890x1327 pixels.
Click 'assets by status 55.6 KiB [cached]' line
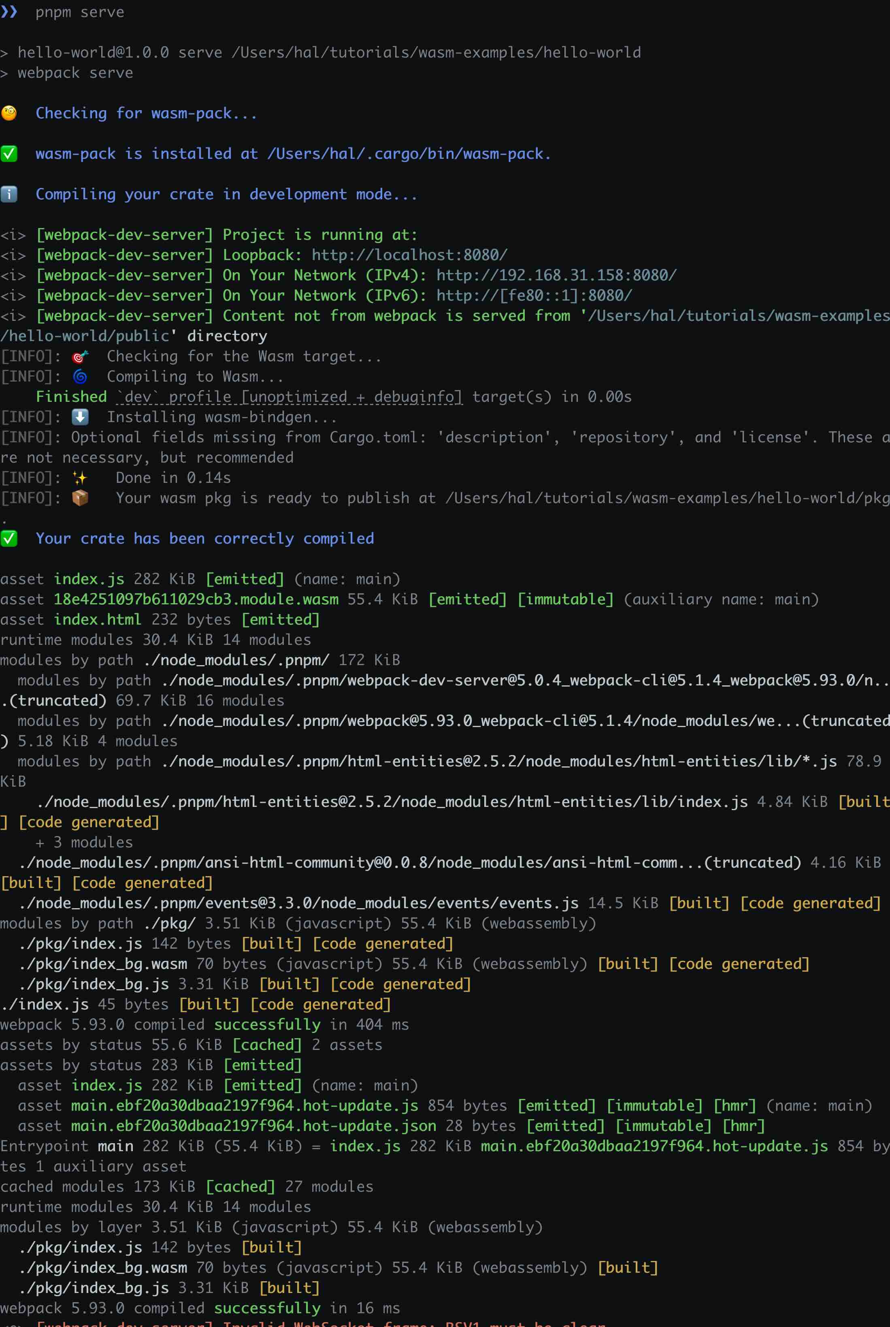(x=191, y=1045)
